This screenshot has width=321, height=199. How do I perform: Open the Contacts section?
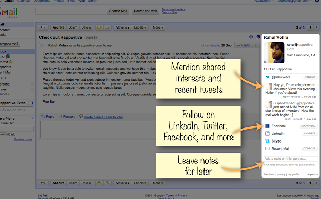coord(5,30)
